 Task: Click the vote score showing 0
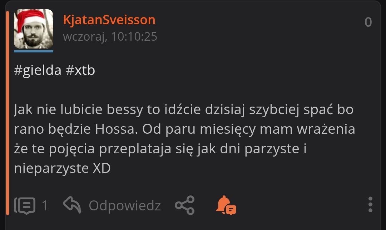tap(368, 22)
